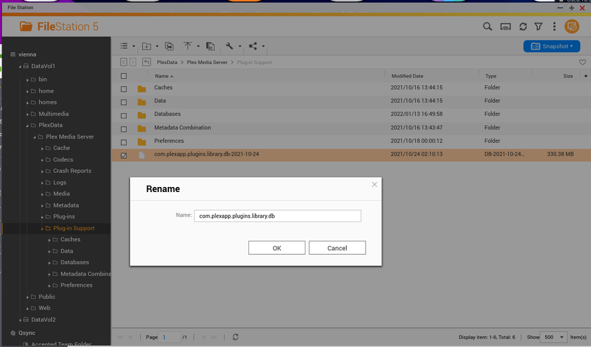Viewport: 591px width, 347px height.
Task: Open the orange background tasks icon
Action: pos(572,26)
